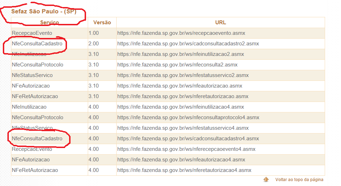Viewport: 341px width, 186px height.
Task: Click the cadconsultacadastro2.asmx URL
Action: point(188,44)
